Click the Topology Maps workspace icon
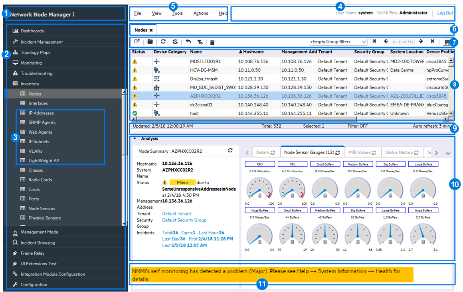 16,52
